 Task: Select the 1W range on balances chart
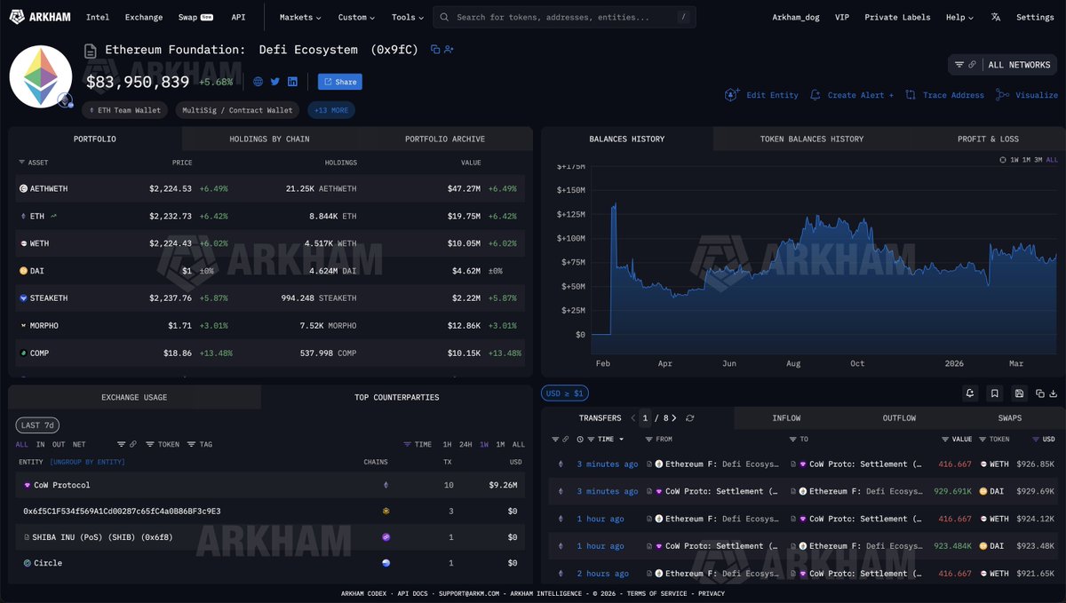pos(1014,160)
